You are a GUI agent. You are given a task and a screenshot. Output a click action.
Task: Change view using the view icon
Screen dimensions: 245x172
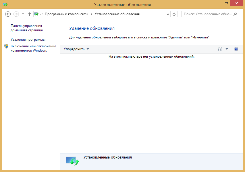point(220,49)
